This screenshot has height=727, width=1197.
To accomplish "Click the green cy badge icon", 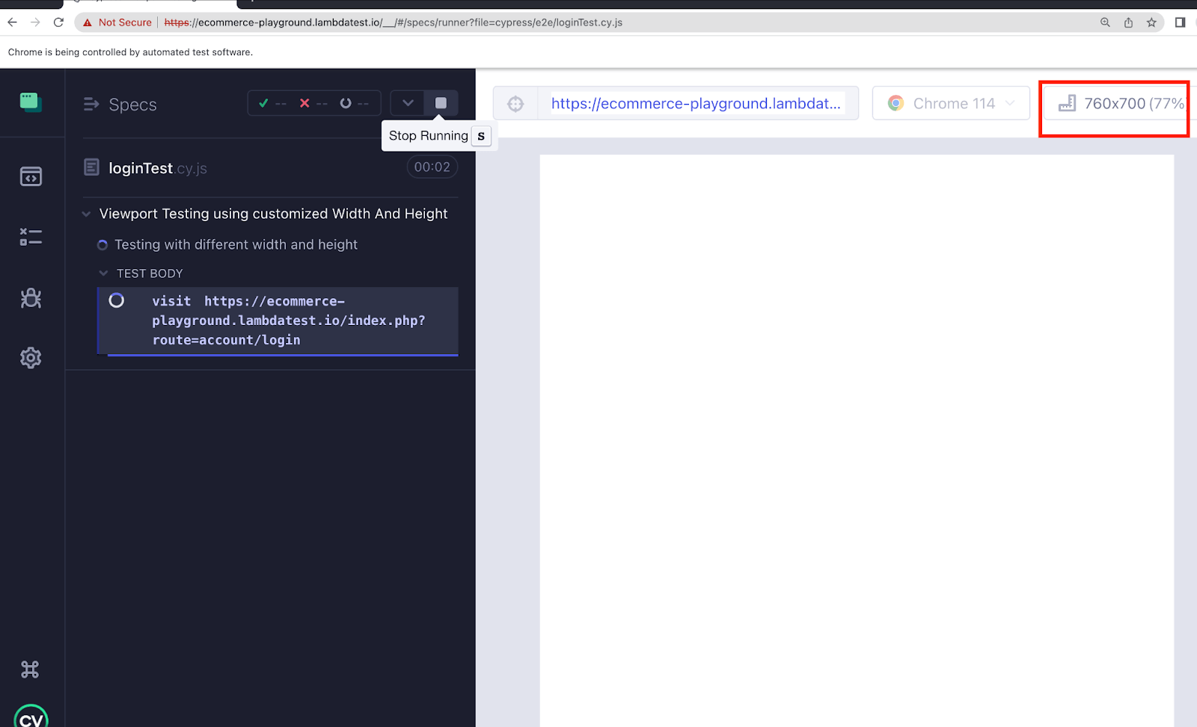I will coord(31,716).
